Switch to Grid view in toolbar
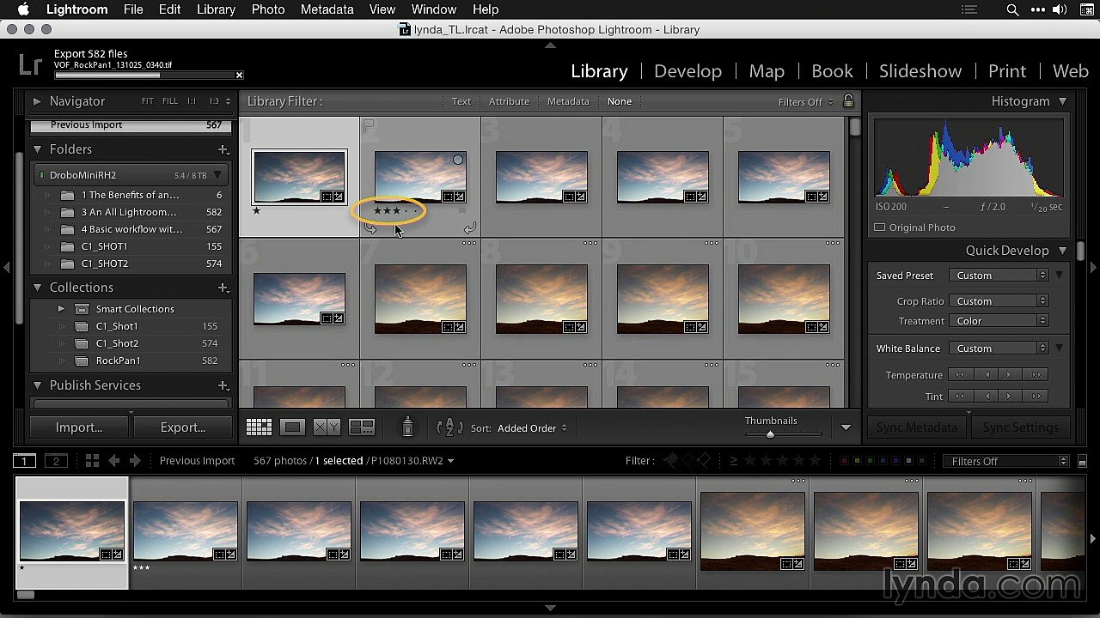 point(259,427)
